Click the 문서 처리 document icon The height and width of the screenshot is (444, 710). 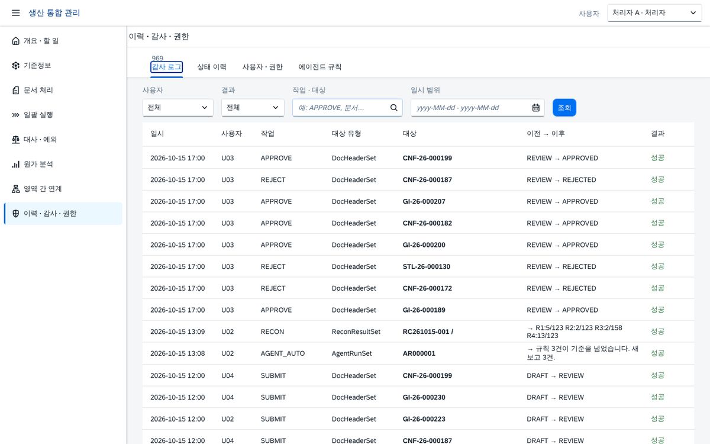point(16,90)
